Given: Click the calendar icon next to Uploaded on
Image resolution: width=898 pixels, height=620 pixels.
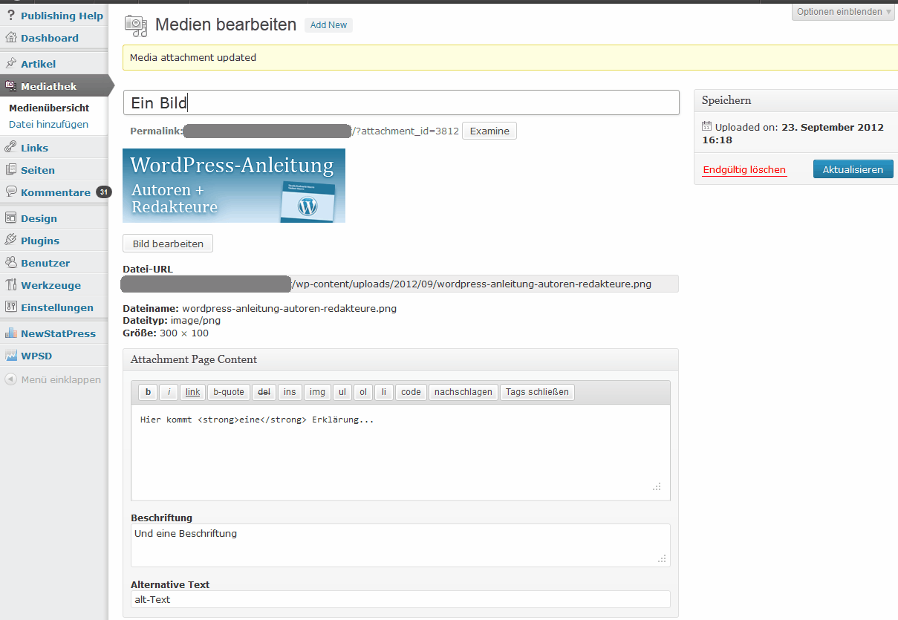Looking at the screenshot, I should (x=706, y=126).
